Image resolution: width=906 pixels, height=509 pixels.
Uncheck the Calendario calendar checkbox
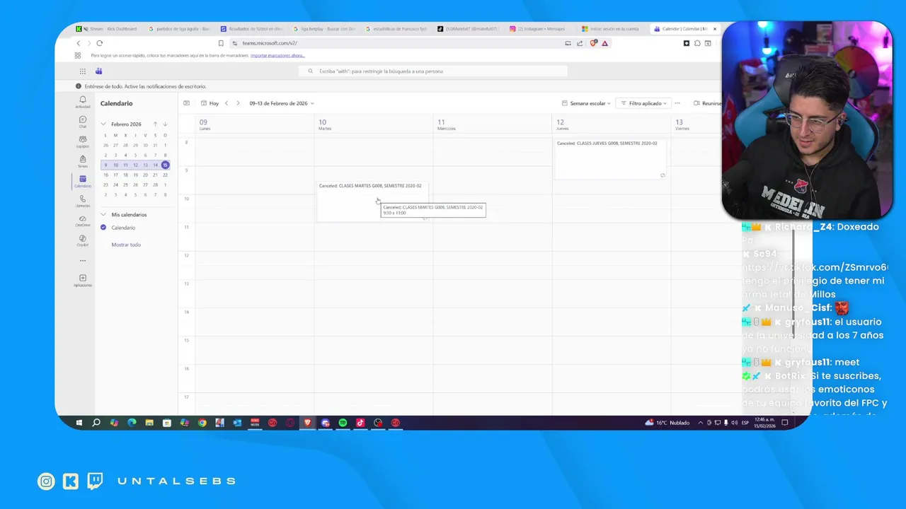pyautogui.click(x=103, y=228)
